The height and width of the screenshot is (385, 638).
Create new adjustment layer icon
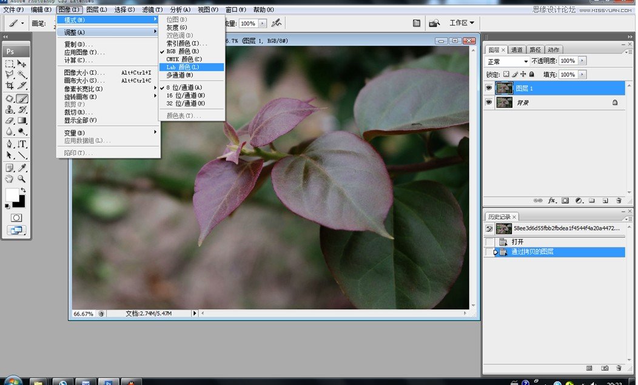579,200
